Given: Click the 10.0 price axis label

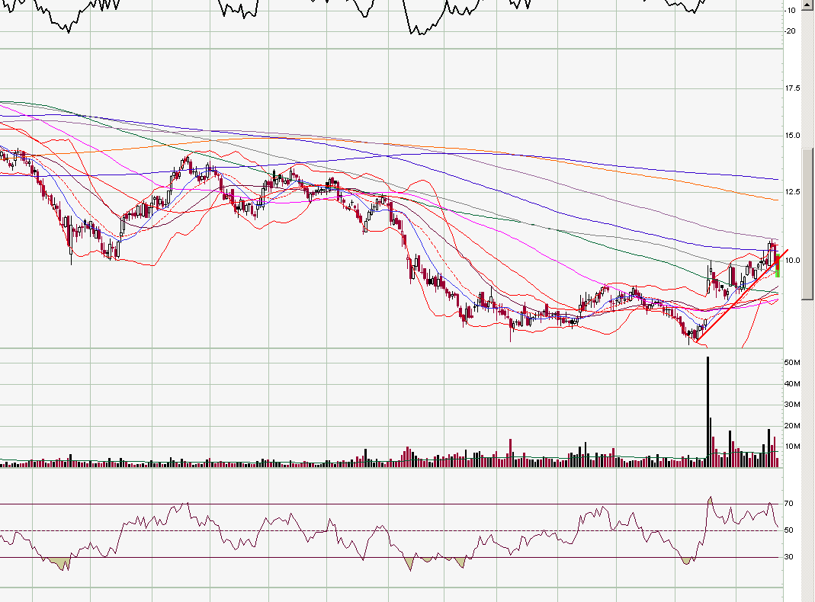Looking at the screenshot, I should tap(793, 260).
